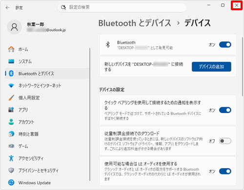Enable metered connection download toggle
The height and width of the screenshot is (190, 244).
point(225,141)
